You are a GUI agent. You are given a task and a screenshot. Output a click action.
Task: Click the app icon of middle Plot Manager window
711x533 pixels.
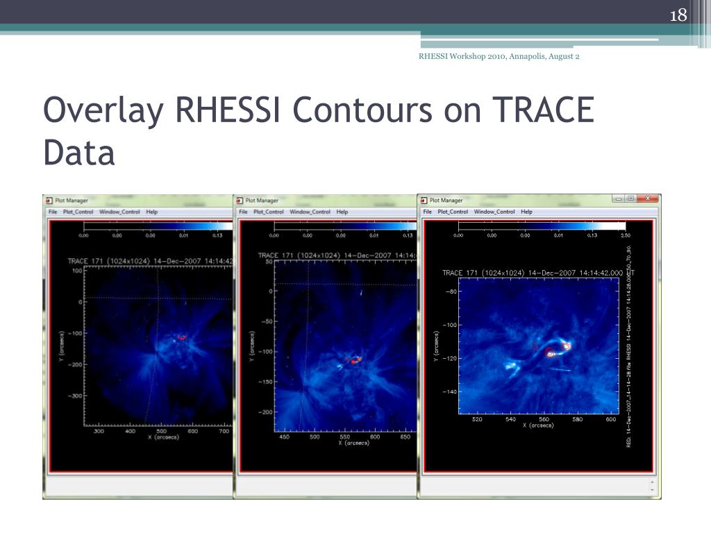click(x=240, y=201)
